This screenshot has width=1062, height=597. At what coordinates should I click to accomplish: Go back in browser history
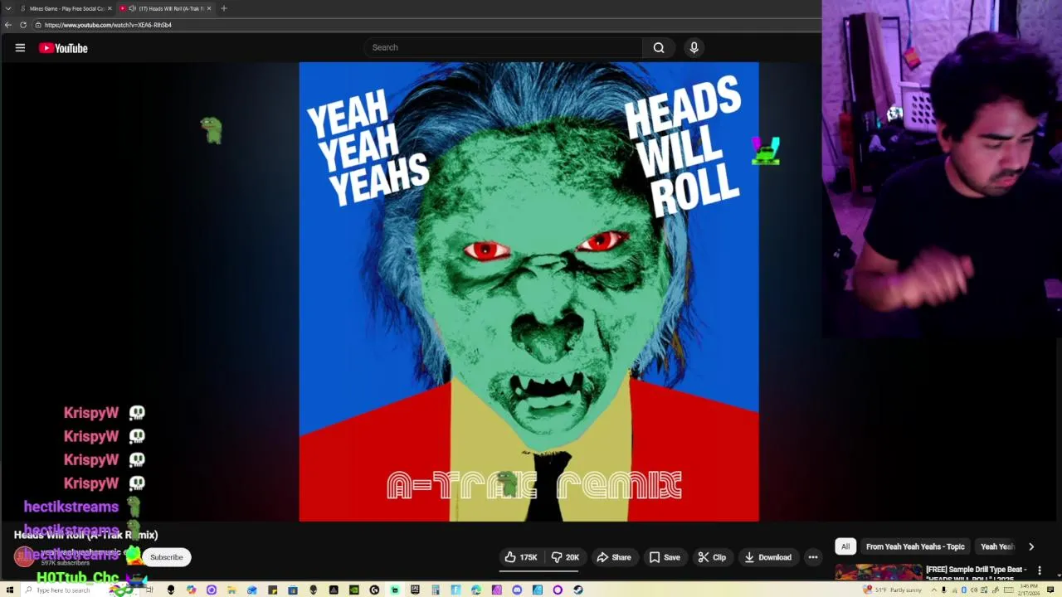8,25
